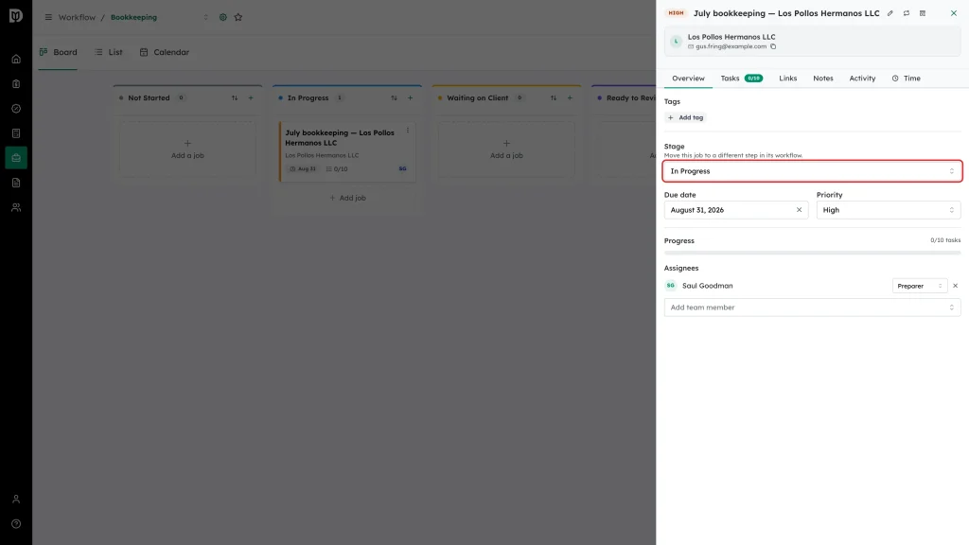Open the July bookkeeping job card
This screenshot has height=545, width=969.
[347, 151]
